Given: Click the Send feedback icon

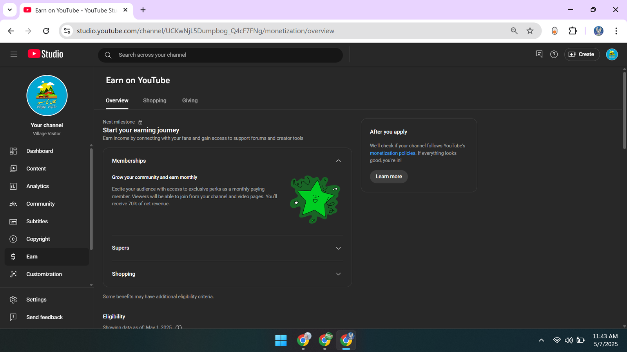Looking at the screenshot, I should tap(13, 317).
